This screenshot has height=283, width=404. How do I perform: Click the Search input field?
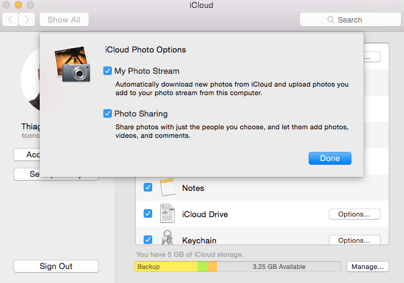(350, 20)
